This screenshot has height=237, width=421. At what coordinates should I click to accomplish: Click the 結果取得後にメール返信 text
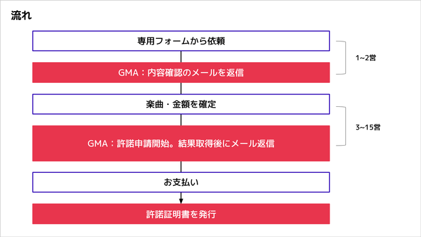[226, 144]
